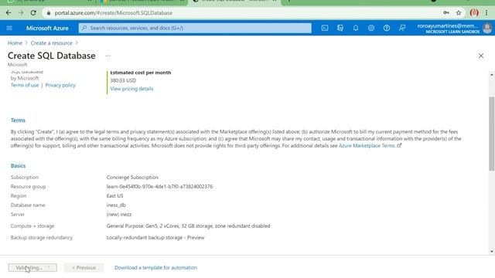
Task: Open portal Settings gear
Action: click(371, 28)
